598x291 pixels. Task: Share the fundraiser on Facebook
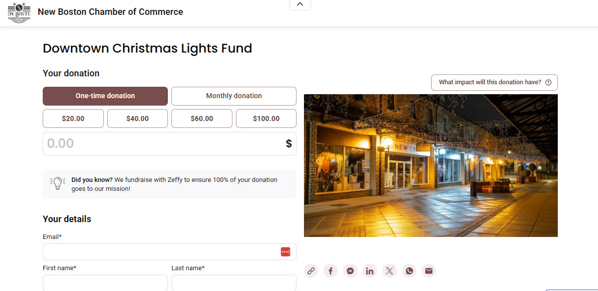click(330, 271)
